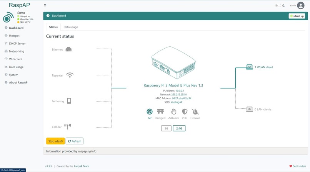
Task: Click the WiFi client sidebar icon
Action: click(6, 59)
